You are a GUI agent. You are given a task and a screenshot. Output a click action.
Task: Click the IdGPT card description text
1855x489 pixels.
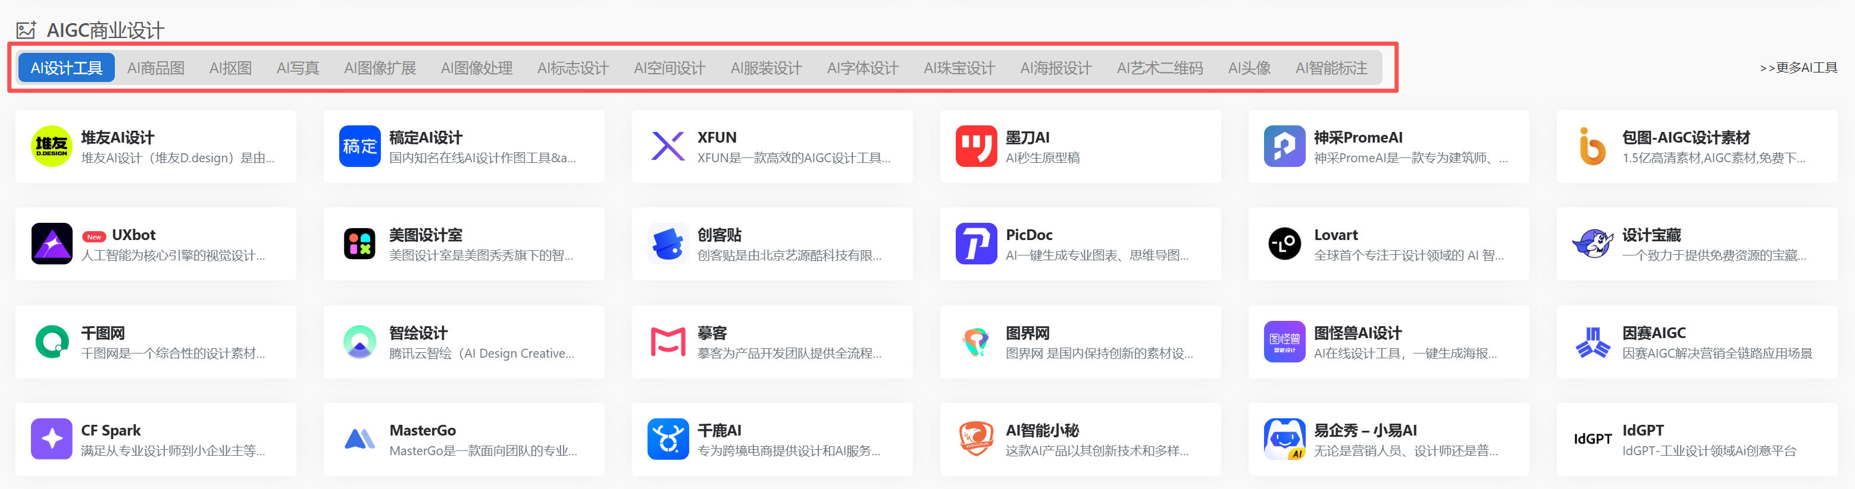pos(1709,451)
